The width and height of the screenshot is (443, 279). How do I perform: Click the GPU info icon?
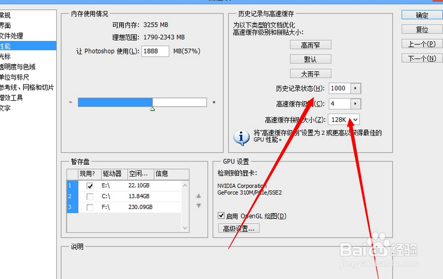click(x=241, y=138)
